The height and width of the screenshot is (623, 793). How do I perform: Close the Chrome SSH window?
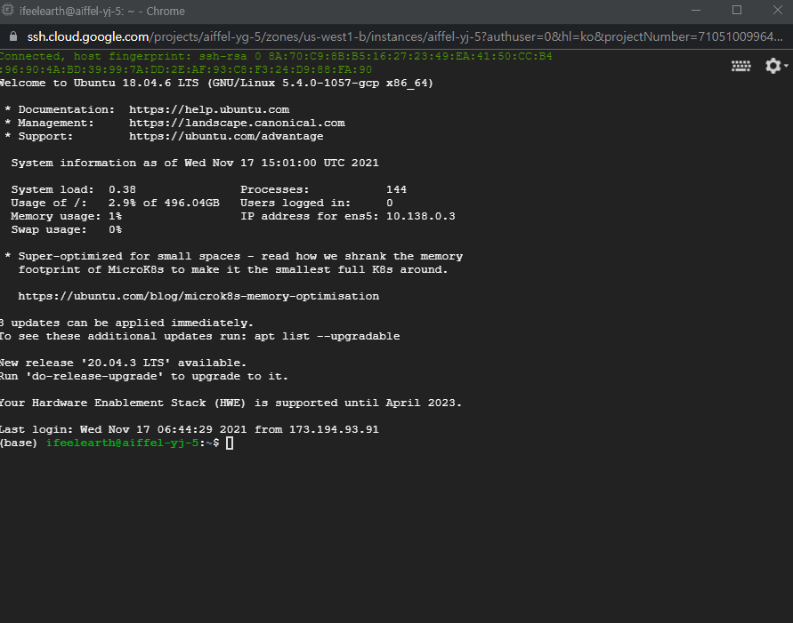[x=778, y=10]
